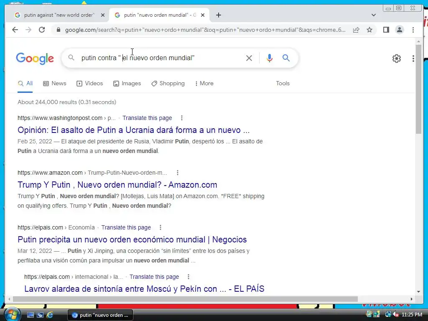Viewport: 428px width, 321px height.
Task: Click the forward navigation arrow
Action: point(28,30)
